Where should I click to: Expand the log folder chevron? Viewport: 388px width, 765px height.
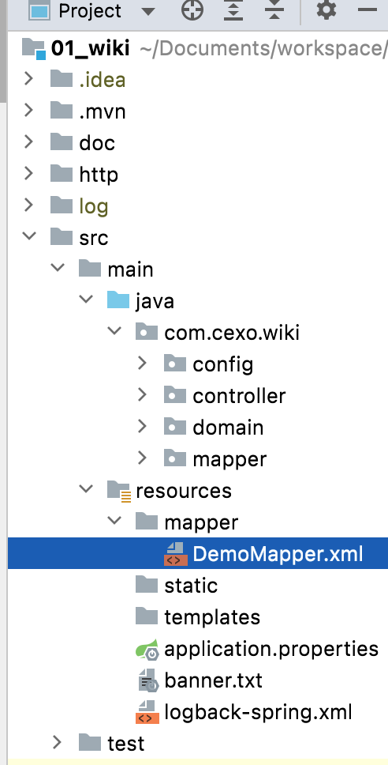[x=28, y=205]
